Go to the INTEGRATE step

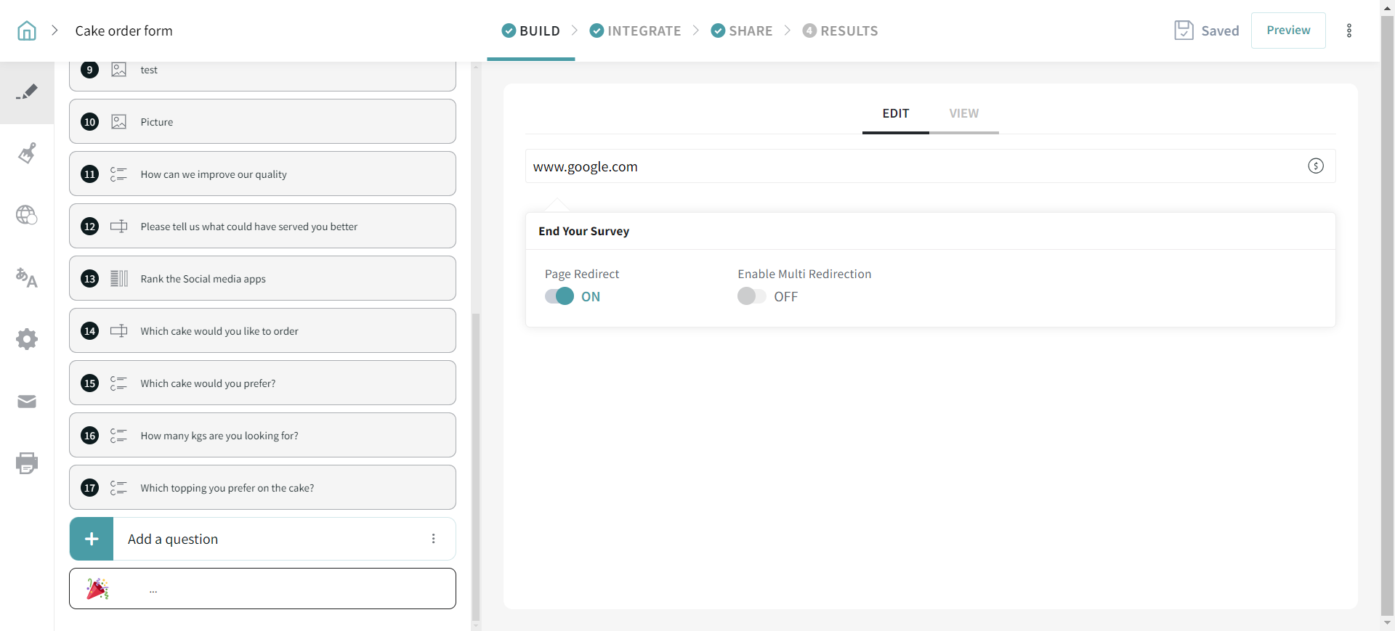(x=635, y=30)
